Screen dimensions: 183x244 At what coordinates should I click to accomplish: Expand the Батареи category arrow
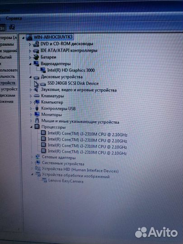coord(30,57)
